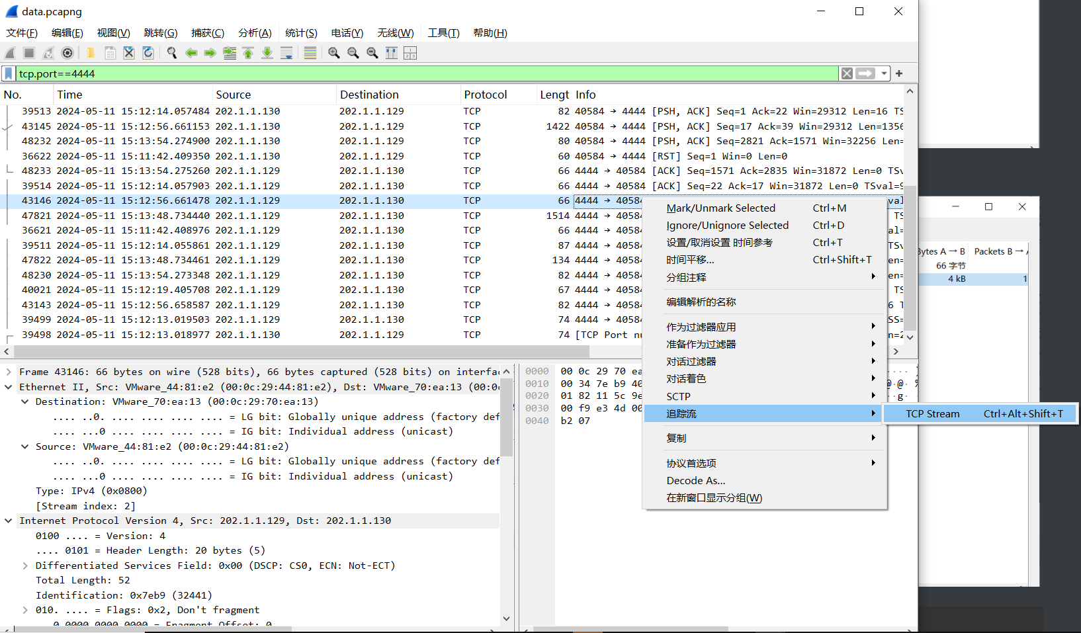
Task: Jump to the first packet
Action: (x=248, y=53)
